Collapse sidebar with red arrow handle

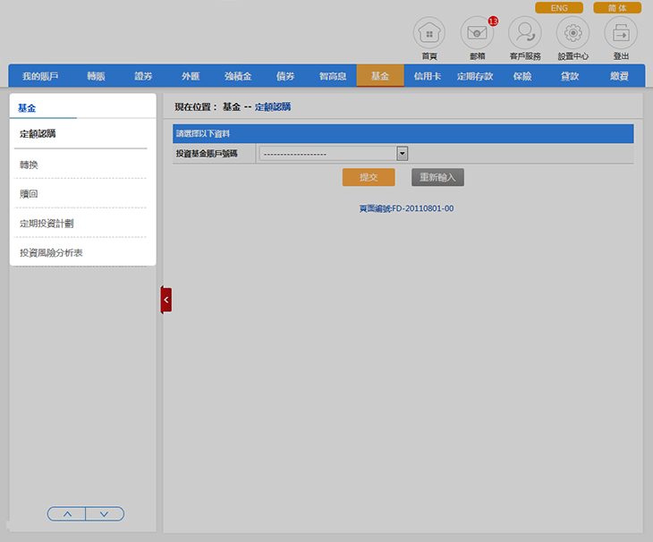pos(166,301)
